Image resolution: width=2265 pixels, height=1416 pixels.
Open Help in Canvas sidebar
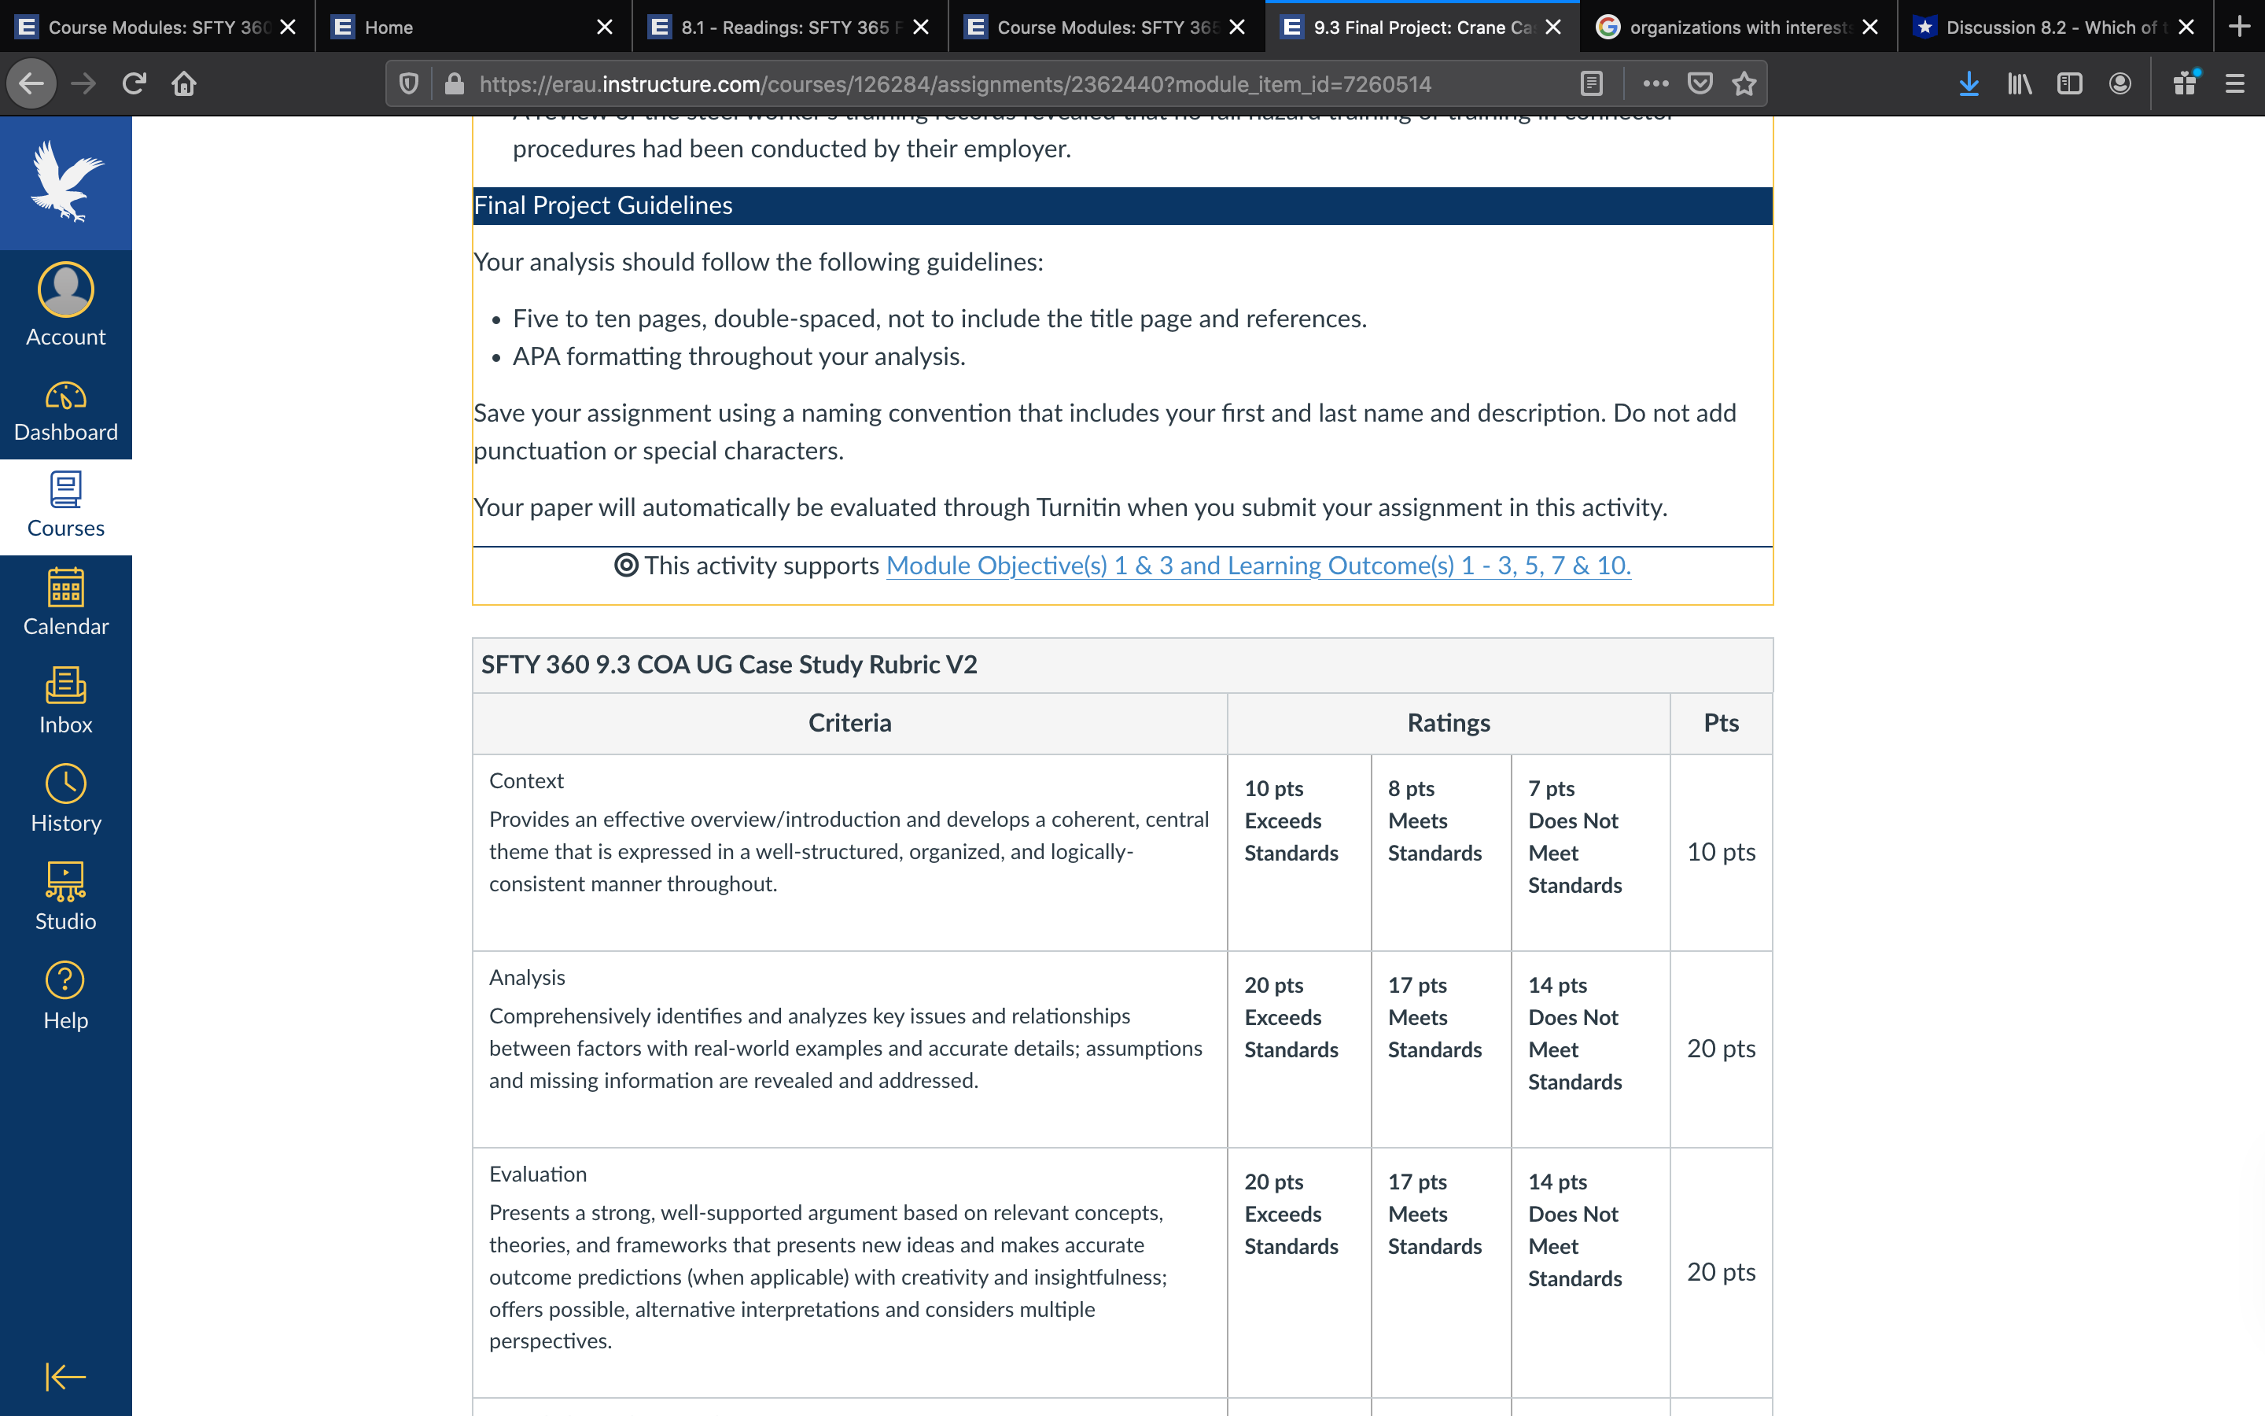point(65,997)
